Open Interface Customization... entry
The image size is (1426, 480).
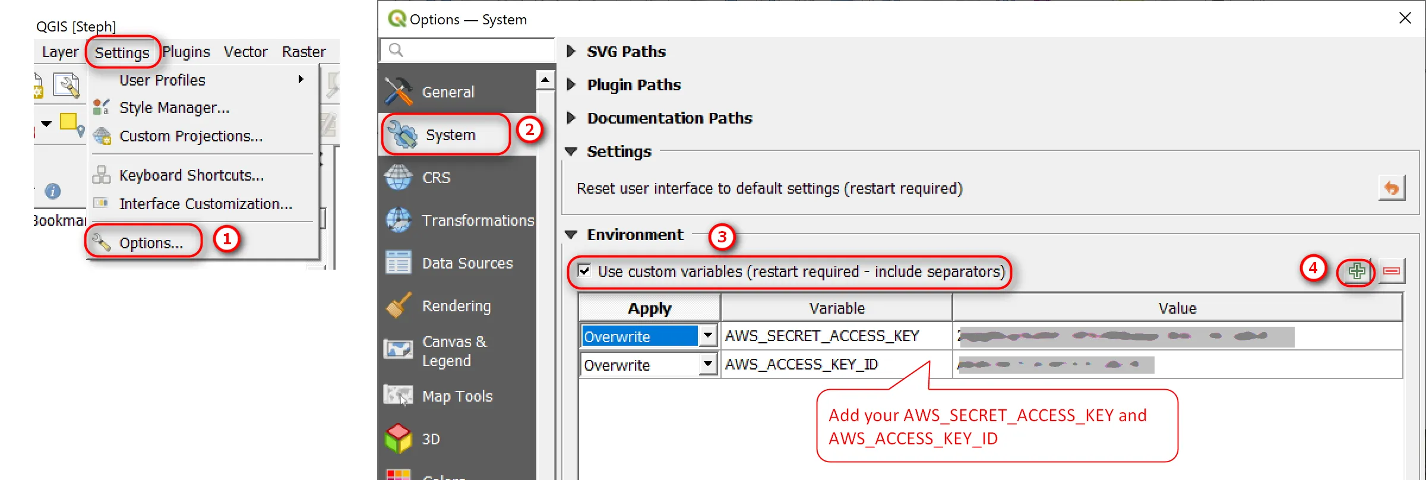[x=205, y=204]
